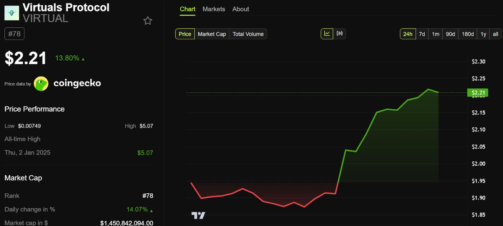Open the CoinGecko logo link
The height and width of the screenshot is (226, 503).
[41, 83]
